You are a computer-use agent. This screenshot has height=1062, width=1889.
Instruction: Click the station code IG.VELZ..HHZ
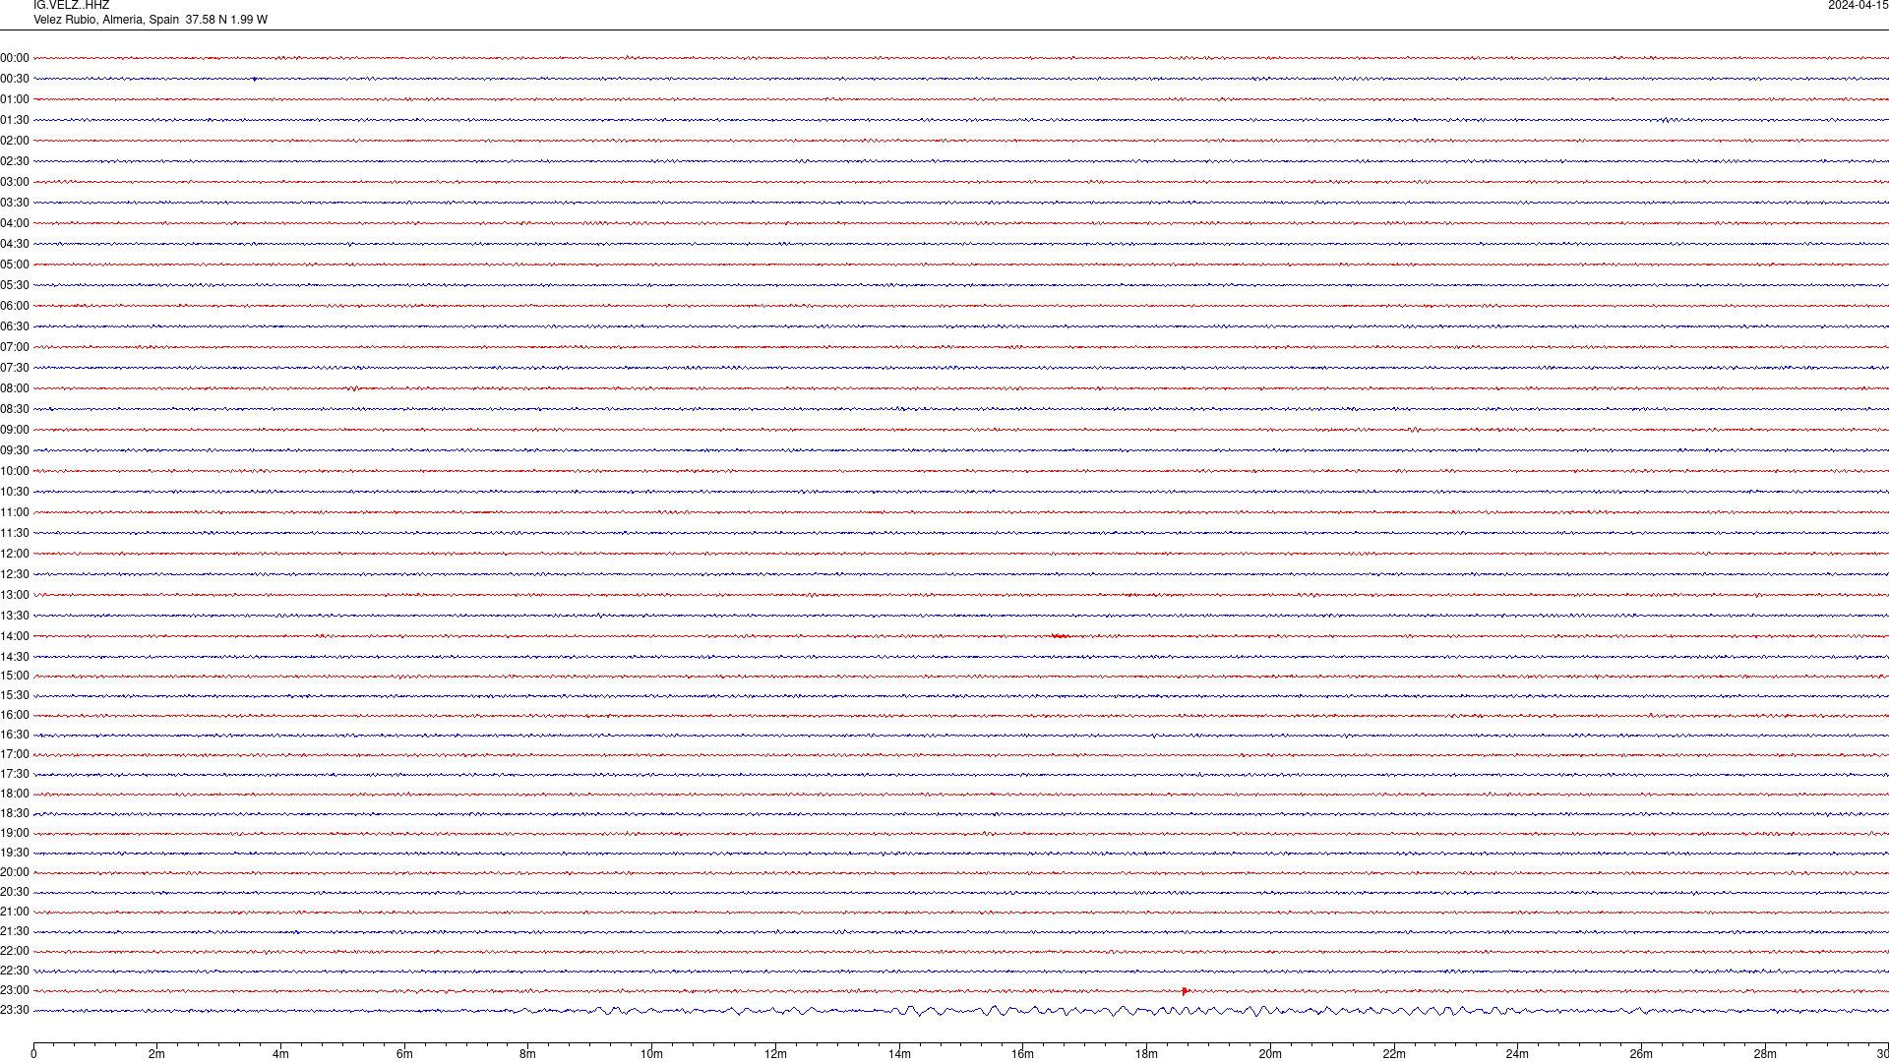coord(71,6)
